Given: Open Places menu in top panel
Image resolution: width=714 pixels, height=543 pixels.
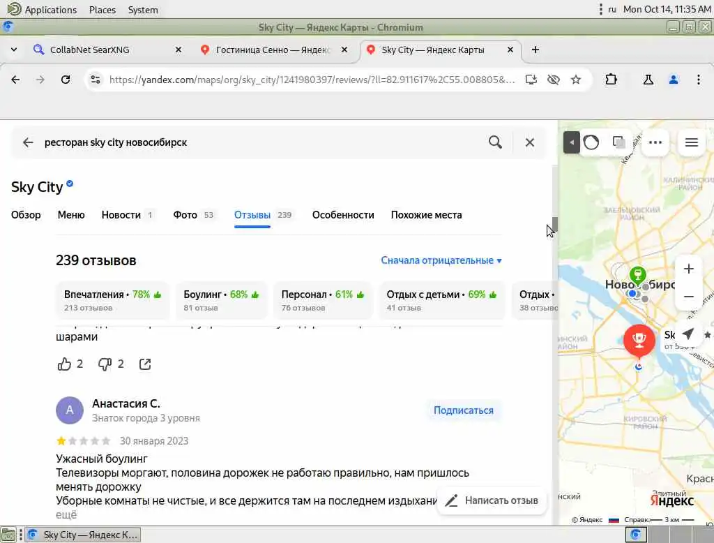Looking at the screenshot, I should (102, 10).
